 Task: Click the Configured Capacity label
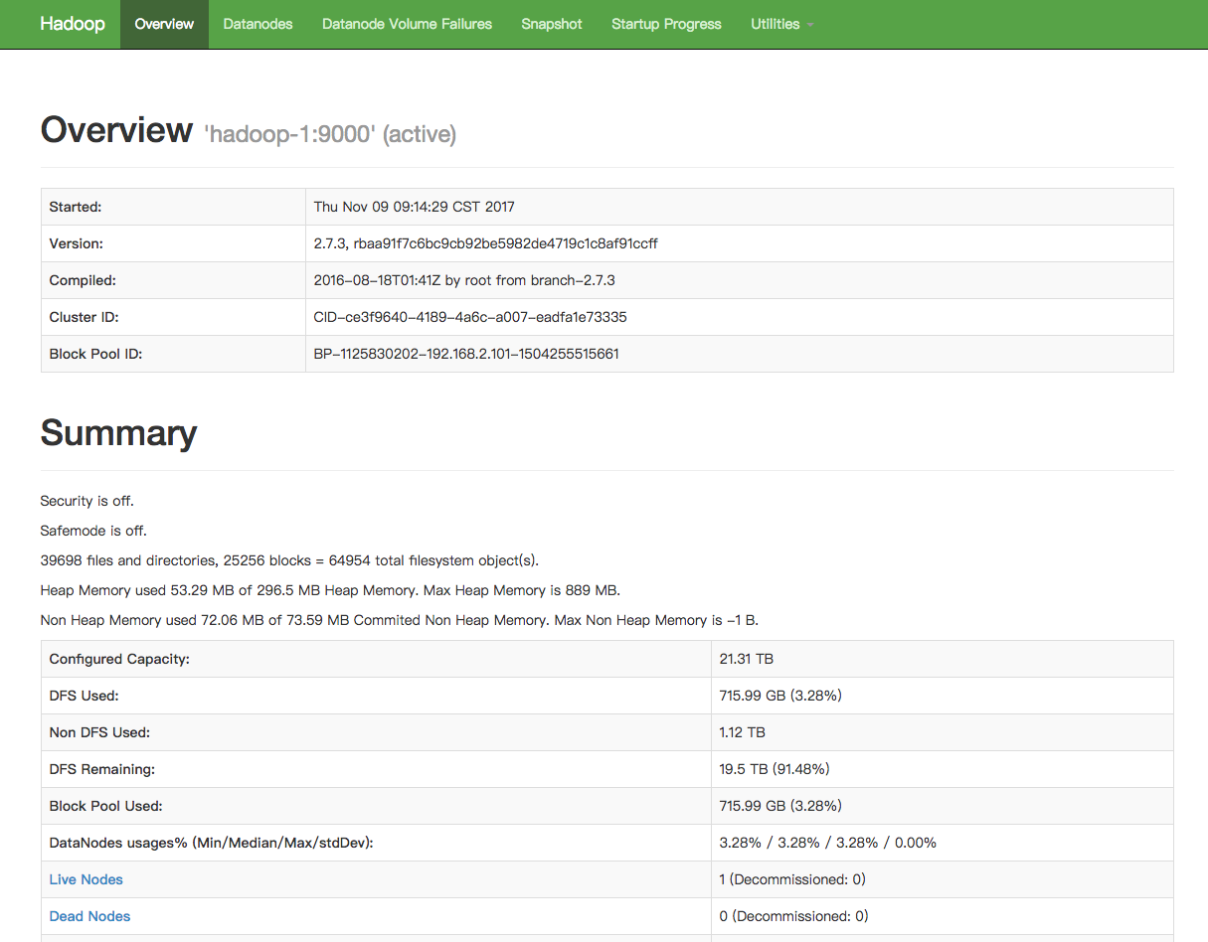[119, 659]
